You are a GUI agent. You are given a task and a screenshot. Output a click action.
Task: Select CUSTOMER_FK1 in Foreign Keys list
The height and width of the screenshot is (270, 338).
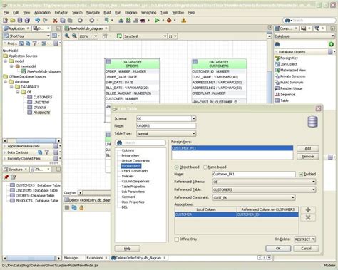tap(232, 148)
